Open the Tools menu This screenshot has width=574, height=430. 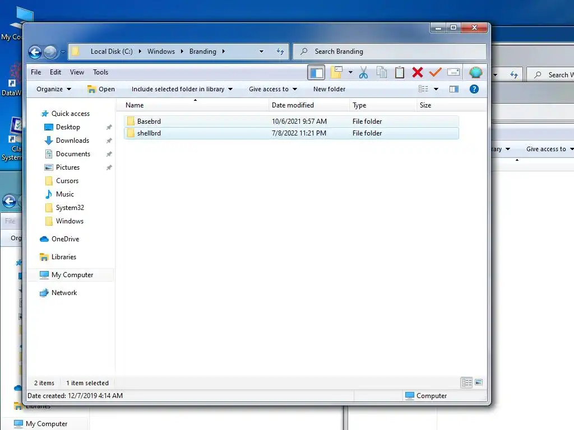tap(100, 72)
